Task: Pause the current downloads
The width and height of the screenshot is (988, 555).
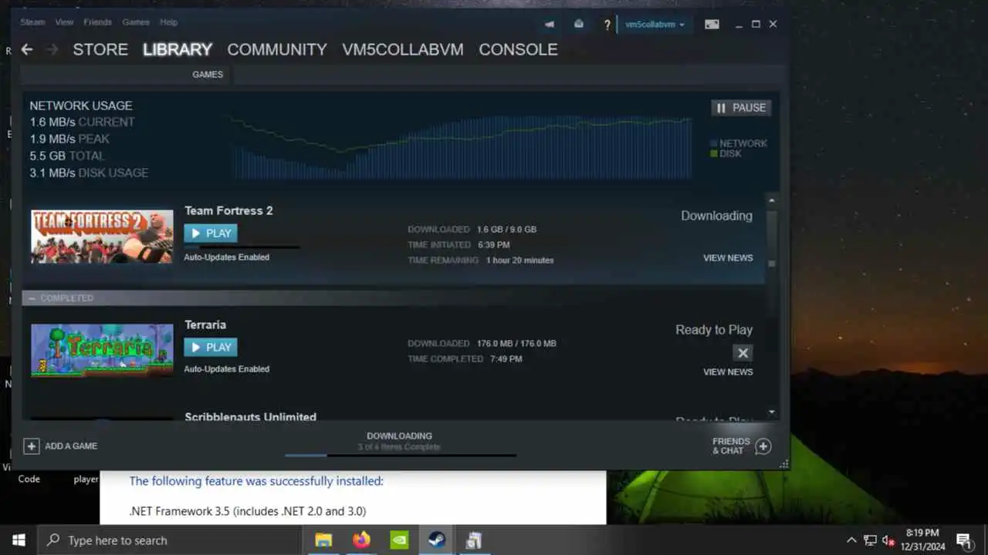Action: 741,108
